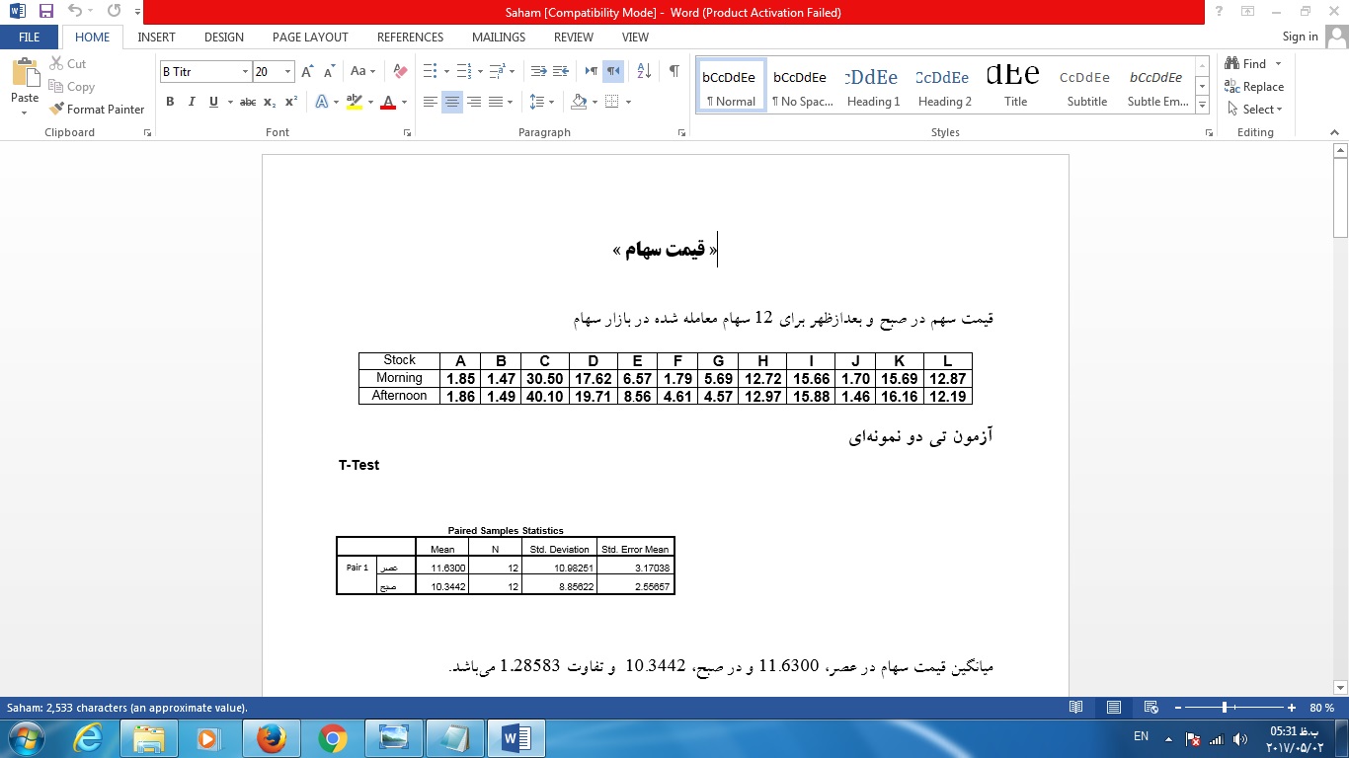1349x758 pixels.
Task: Toggle bold formatting
Action: point(170,102)
